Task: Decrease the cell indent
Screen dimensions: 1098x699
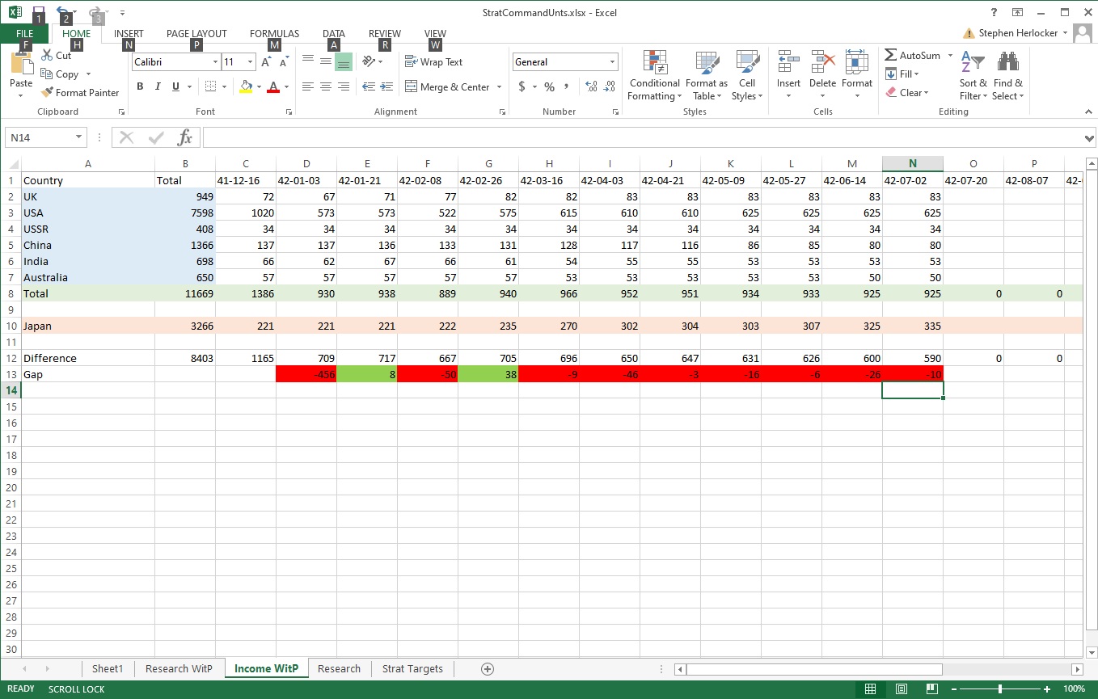Action: pyautogui.click(x=369, y=86)
